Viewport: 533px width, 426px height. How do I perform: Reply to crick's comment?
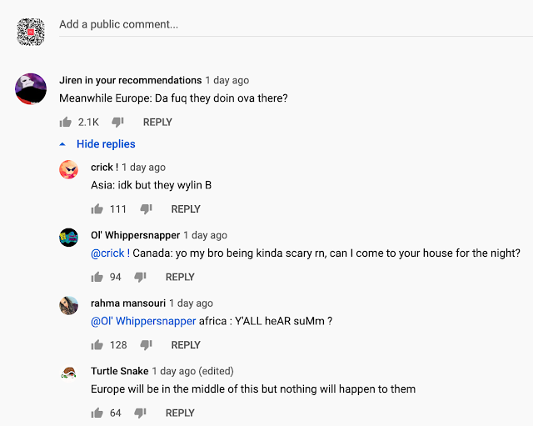point(186,209)
